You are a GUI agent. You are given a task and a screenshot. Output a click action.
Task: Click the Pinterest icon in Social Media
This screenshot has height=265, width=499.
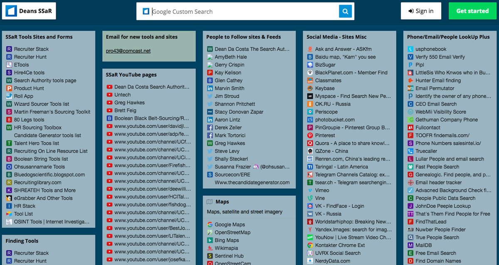[310, 136]
